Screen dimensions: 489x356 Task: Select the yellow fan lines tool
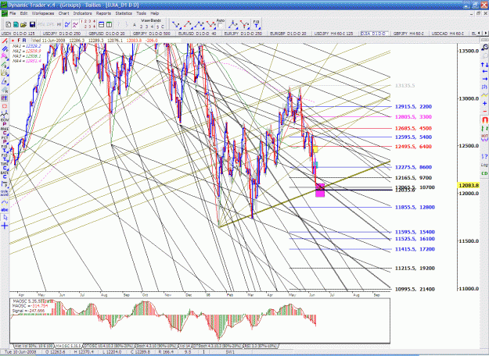tap(5, 73)
